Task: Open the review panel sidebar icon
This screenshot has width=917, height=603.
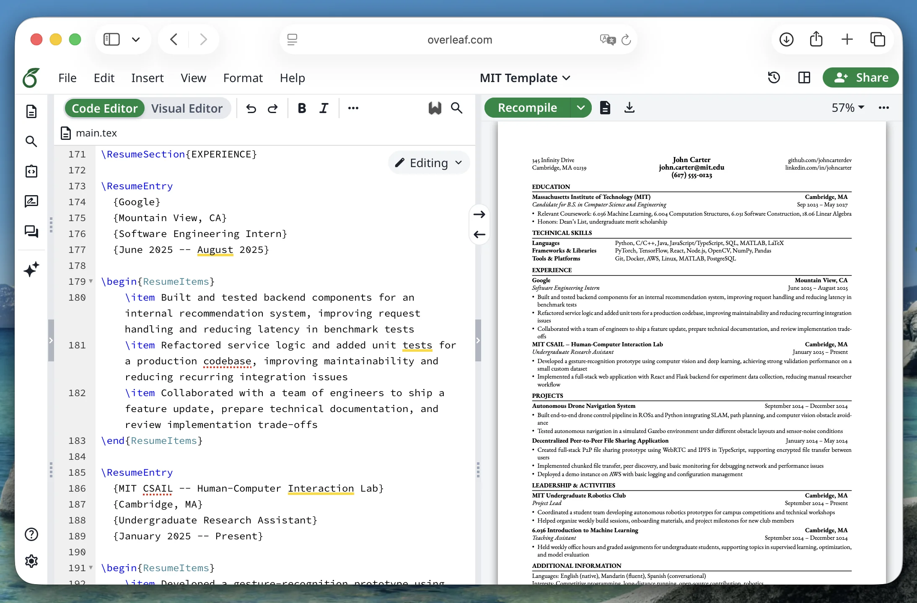Action: 31,201
